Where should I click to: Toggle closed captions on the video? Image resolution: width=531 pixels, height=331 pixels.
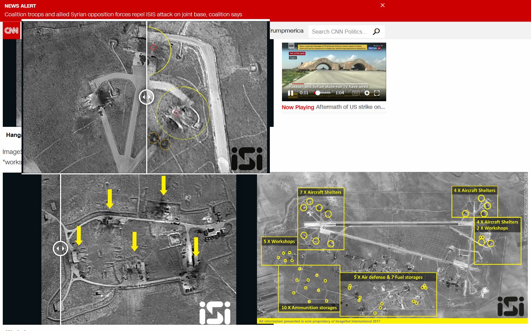click(356, 93)
